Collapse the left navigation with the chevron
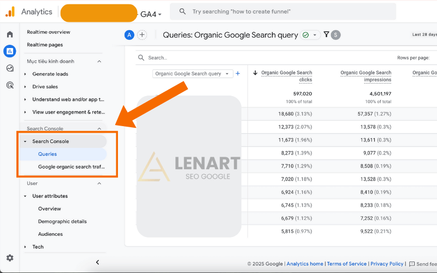Image resolution: width=437 pixels, height=273 pixels. pos(98,262)
